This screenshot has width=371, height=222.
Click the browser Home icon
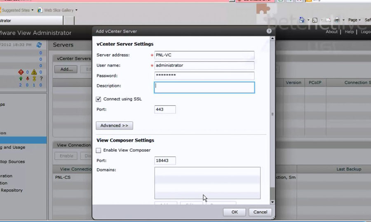pos(302,20)
